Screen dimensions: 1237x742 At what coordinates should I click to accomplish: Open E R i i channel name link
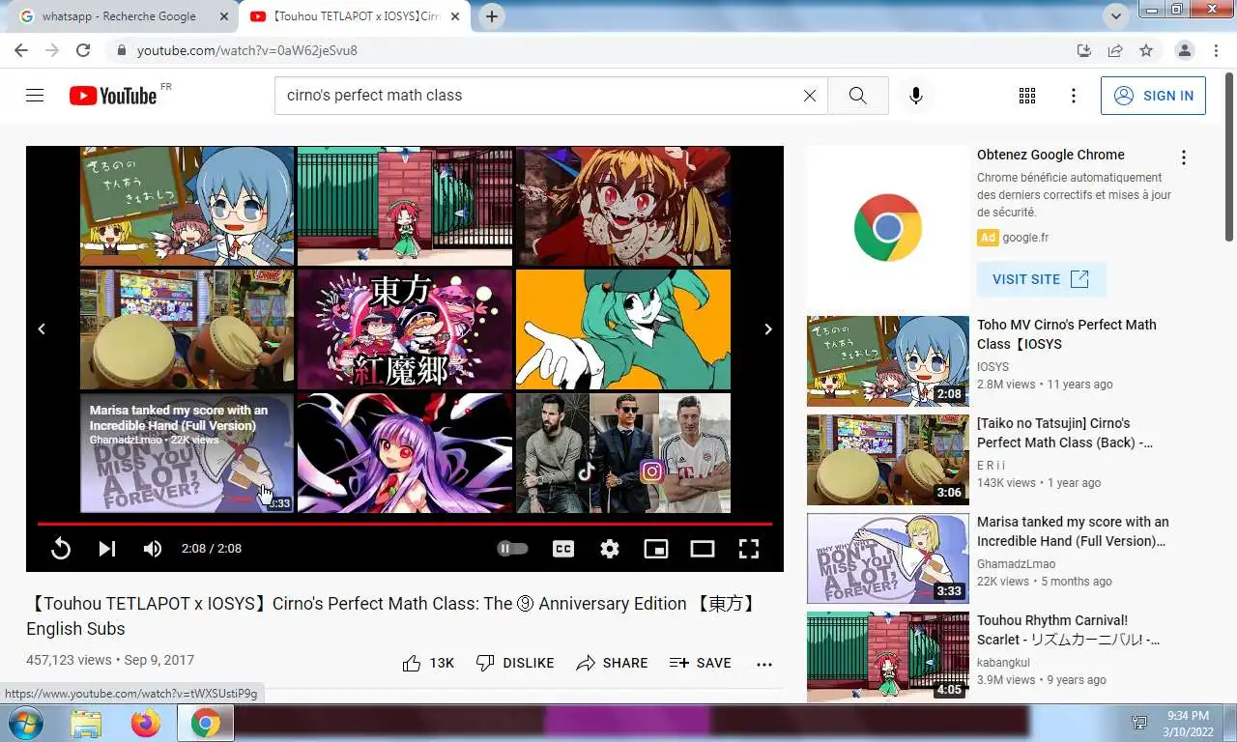click(x=990, y=466)
